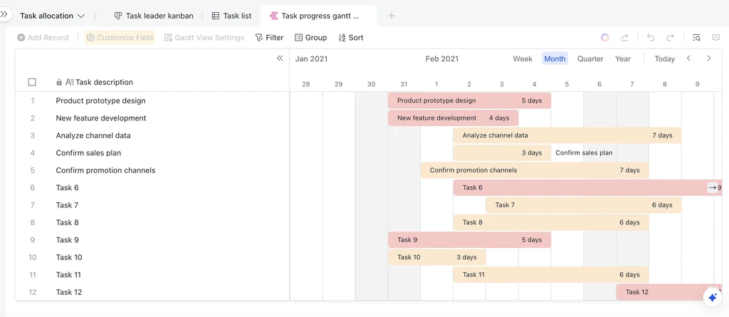Add a new view with plus icon
This screenshot has height=317, width=729.
click(x=392, y=16)
